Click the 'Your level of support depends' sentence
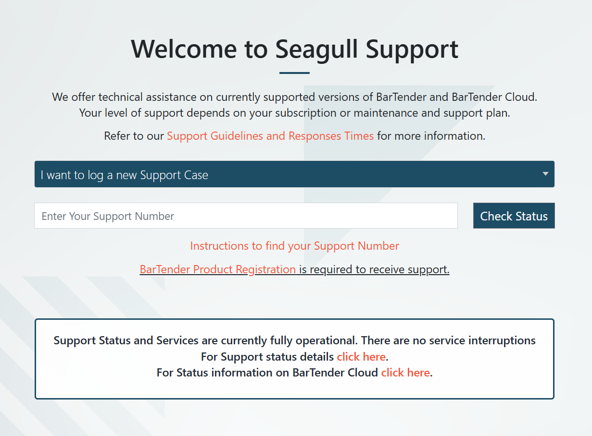Screen dimensions: 592x436 tap(294, 113)
